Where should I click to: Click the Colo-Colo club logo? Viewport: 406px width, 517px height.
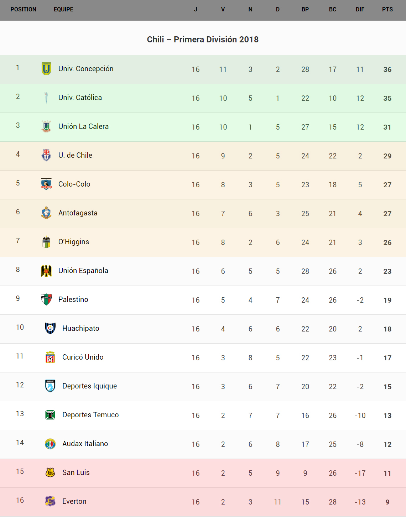(x=46, y=184)
